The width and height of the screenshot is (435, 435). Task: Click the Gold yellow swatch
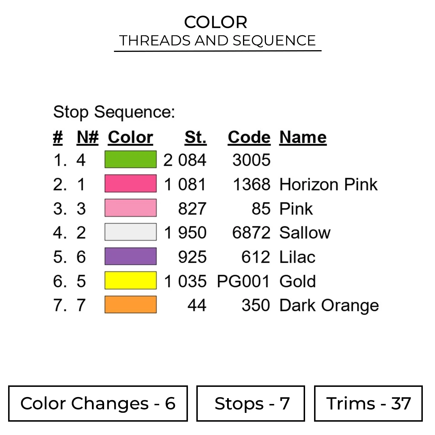[130, 280]
